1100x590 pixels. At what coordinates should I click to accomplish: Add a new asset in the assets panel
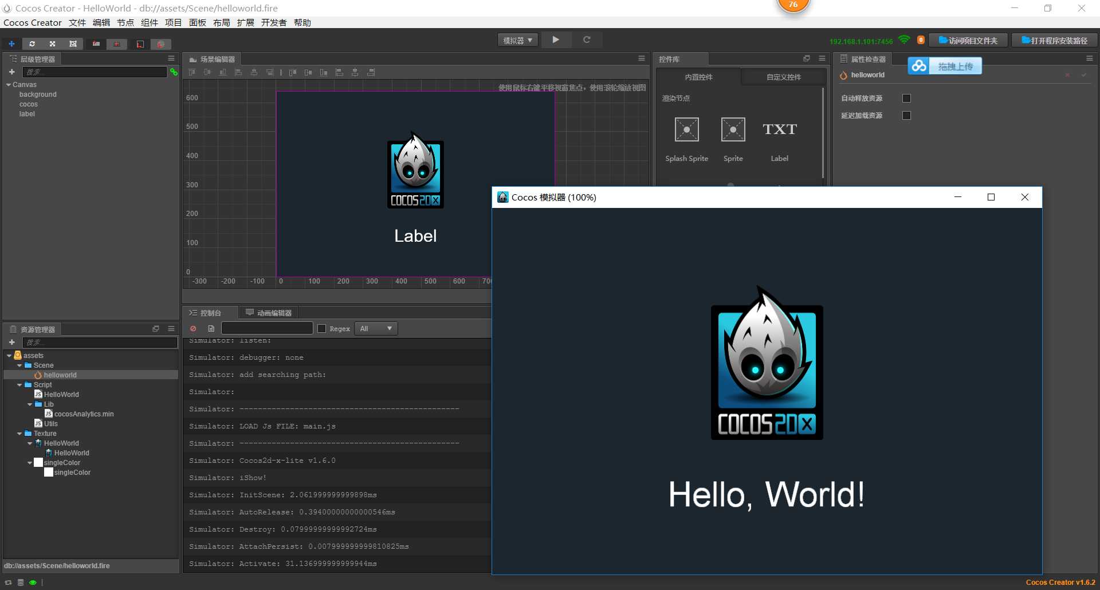(11, 342)
